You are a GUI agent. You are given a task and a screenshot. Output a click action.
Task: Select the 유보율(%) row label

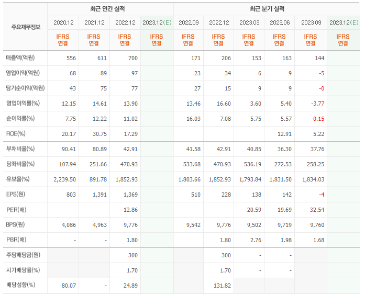pyautogui.click(x=18, y=179)
